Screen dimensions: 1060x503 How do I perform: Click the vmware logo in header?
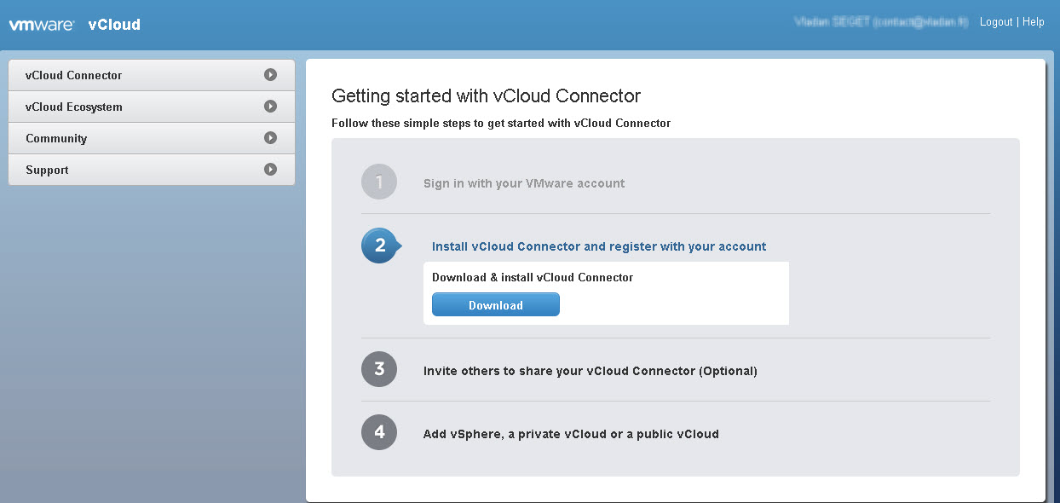[x=42, y=25]
